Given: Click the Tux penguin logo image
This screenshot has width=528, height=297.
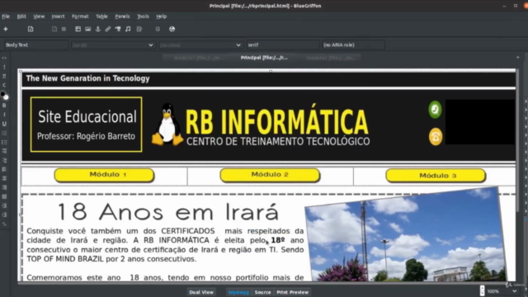Looking at the screenshot, I should (x=167, y=125).
